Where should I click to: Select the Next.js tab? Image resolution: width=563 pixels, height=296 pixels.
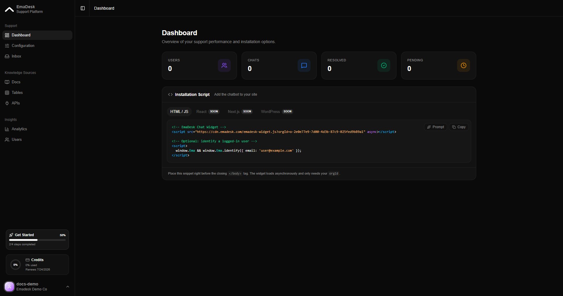240,111
